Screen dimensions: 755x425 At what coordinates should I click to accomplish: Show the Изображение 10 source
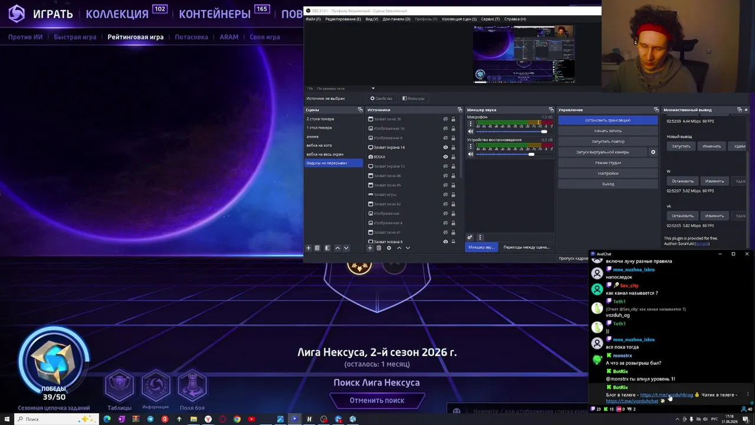pyautogui.click(x=445, y=129)
